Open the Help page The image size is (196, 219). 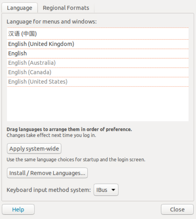18,210
